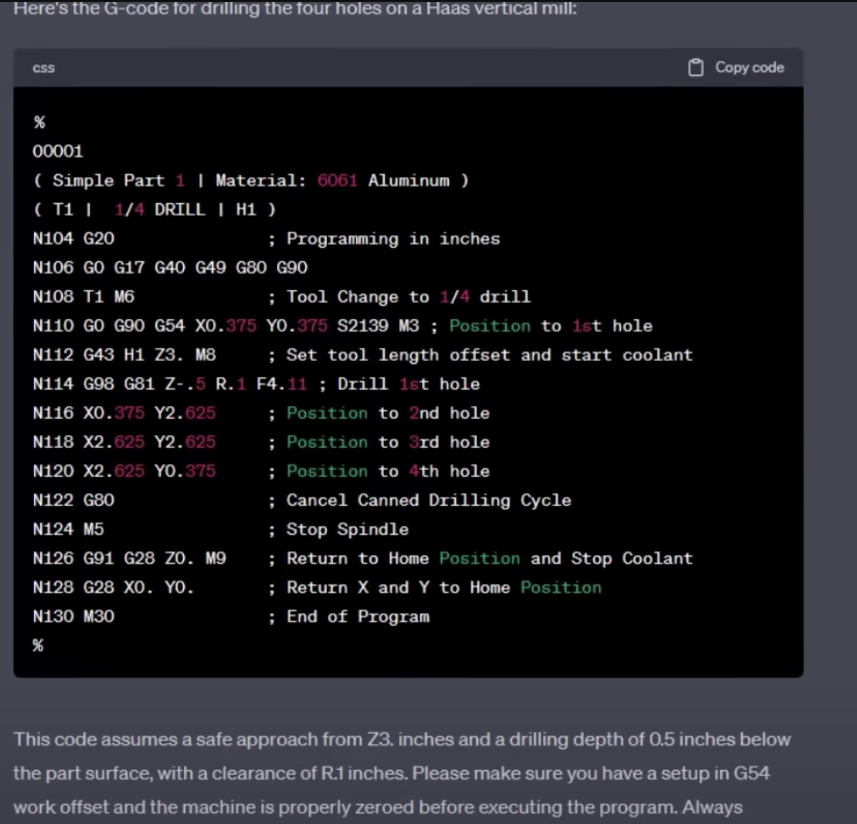The image size is (857, 824).
Task: Click the N122 G80 cancel cycle line
Action: [x=73, y=500]
